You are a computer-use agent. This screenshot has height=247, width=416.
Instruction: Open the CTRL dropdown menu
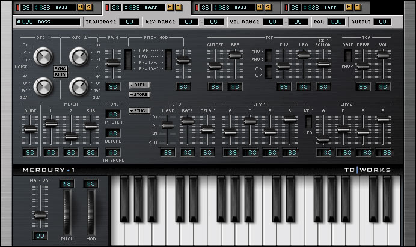(x=139, y=85)
